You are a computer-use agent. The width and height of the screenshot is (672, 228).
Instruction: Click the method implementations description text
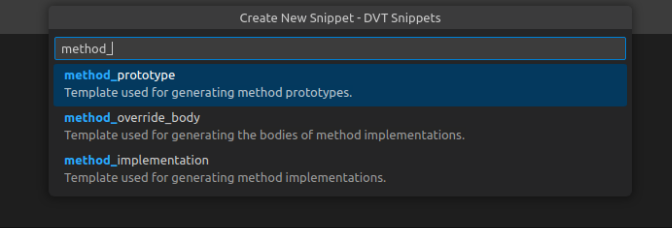pos(225,178)
